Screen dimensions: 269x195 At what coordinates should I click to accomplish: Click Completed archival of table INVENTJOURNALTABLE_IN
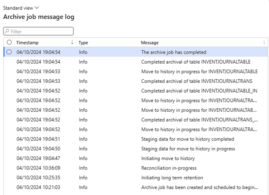199,91
